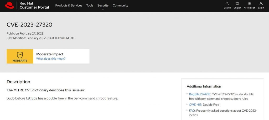Expand the Security menu
Image resolution: width=269 pixels, height=120 pixels.
coord(103,6)
